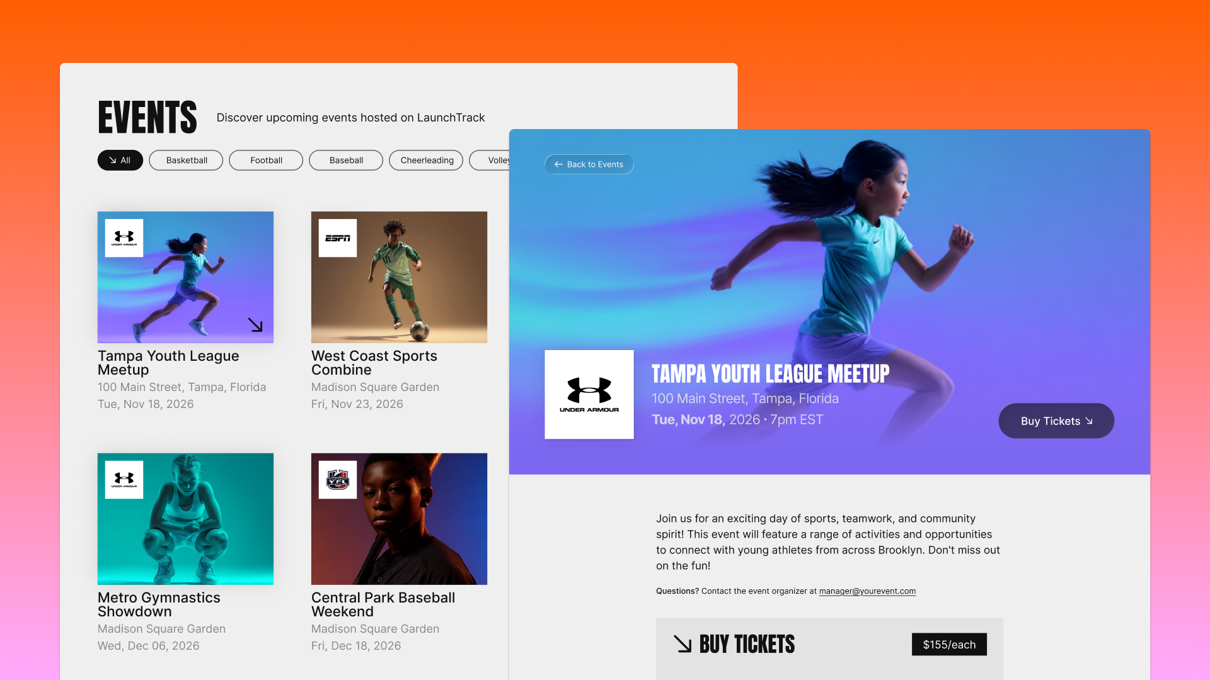Filter events by Basketball

[187, 160]
